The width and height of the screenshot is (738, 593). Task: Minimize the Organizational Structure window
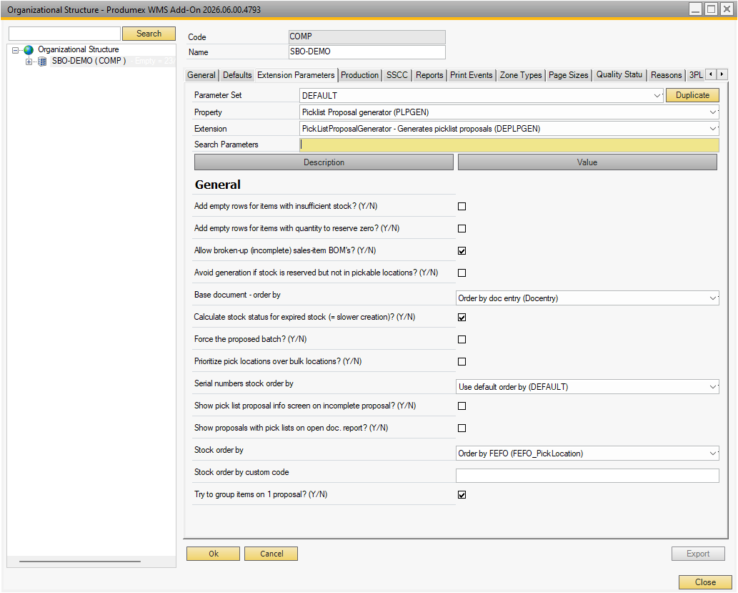[696, 9]
